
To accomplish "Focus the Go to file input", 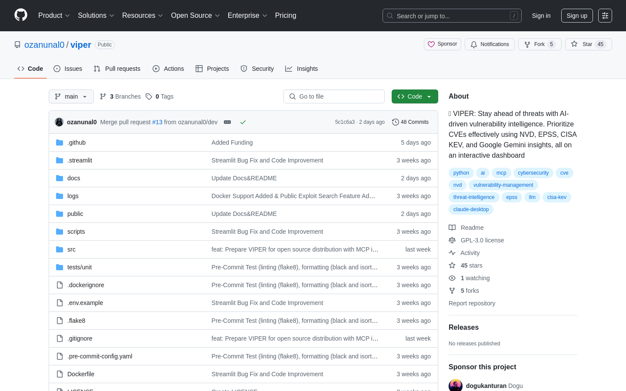I will [x=334, y=96].
